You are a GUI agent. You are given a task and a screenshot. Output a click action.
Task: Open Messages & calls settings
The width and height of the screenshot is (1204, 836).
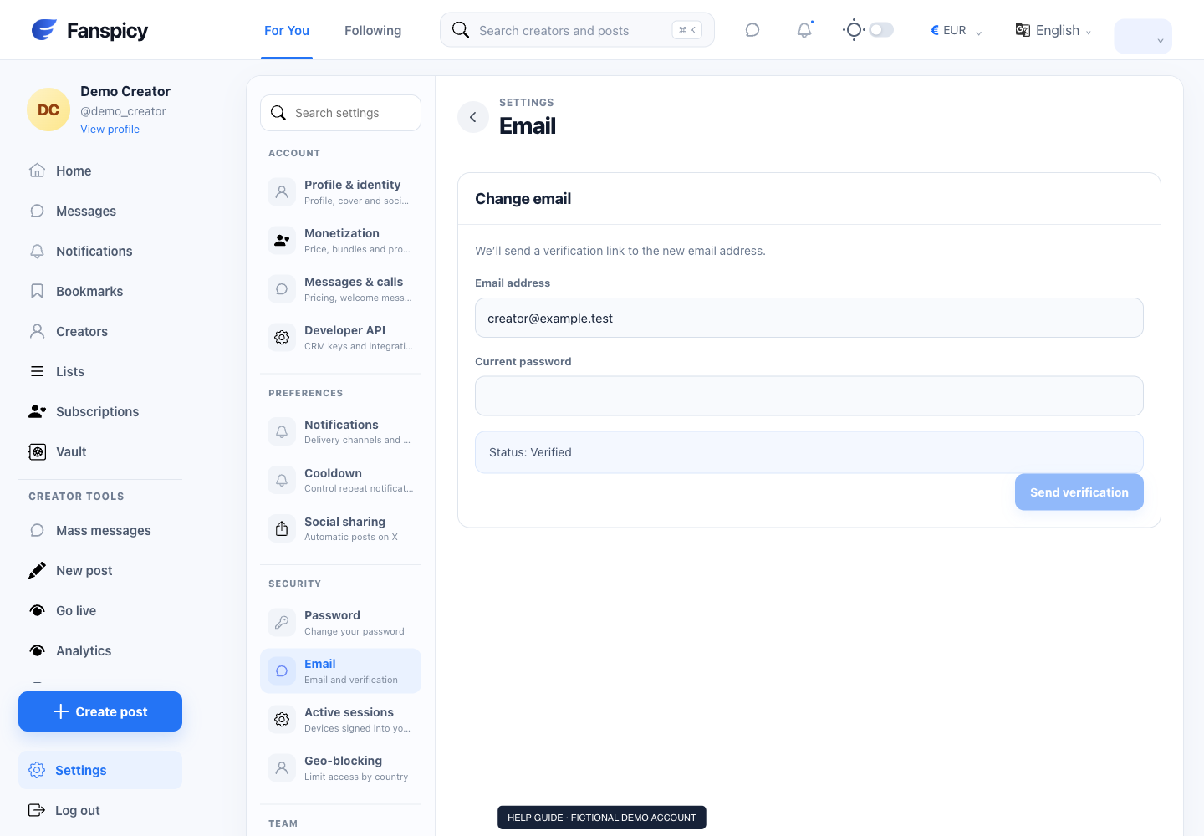[x=340, y=288]
